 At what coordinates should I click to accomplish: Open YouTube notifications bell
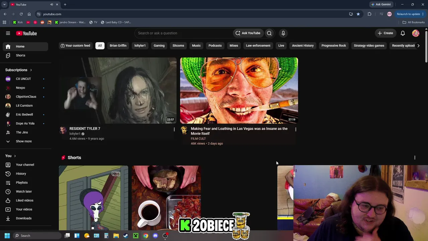(403, 33)
